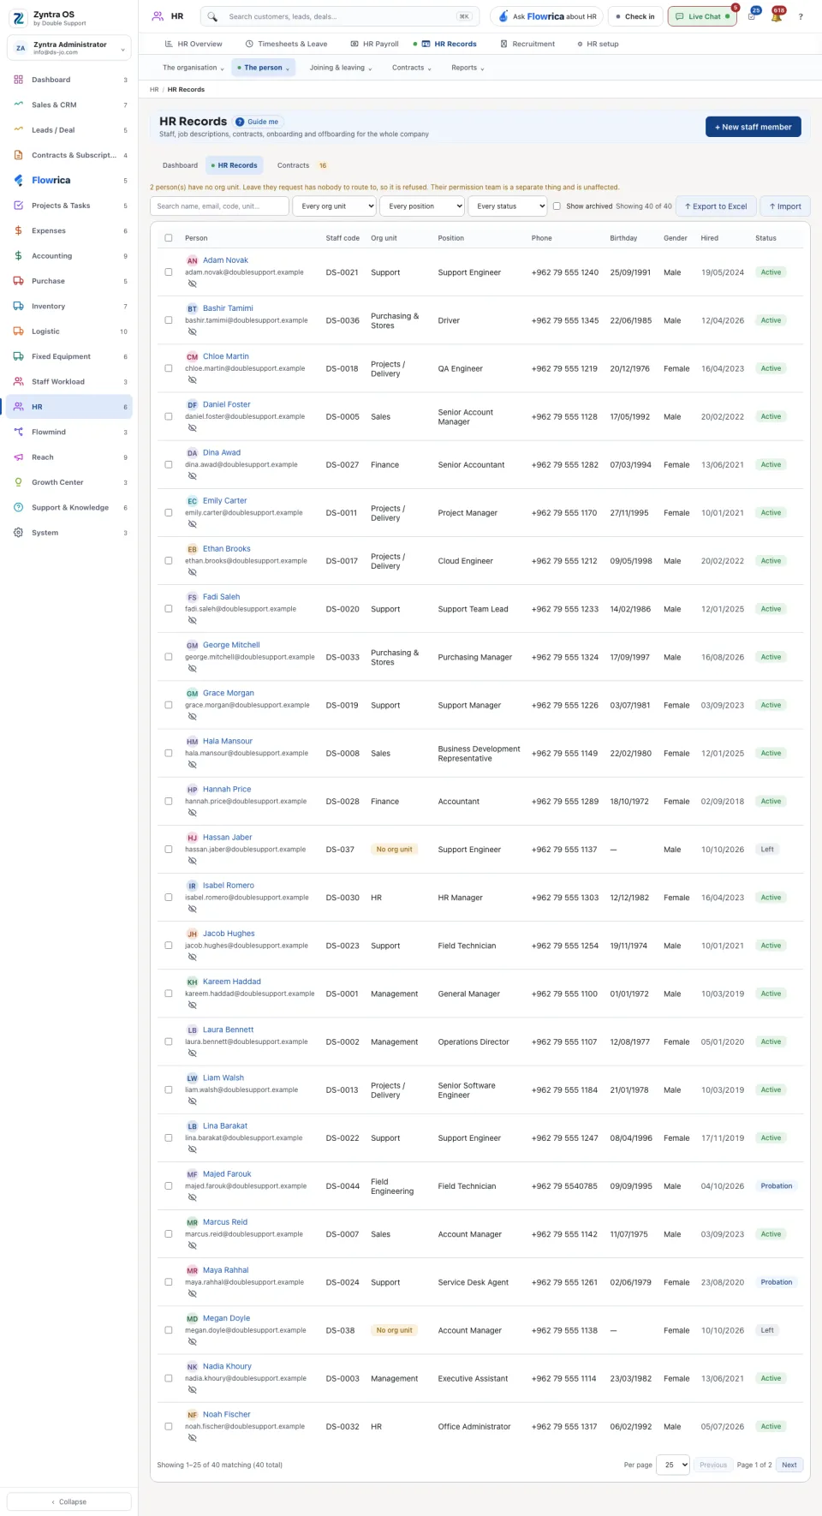Click New staff member button
This screenshot has height=1516, width=822.
(753, 127)
